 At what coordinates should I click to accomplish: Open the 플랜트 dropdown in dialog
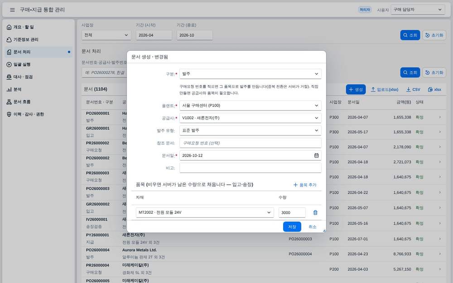tap(250, 106)
